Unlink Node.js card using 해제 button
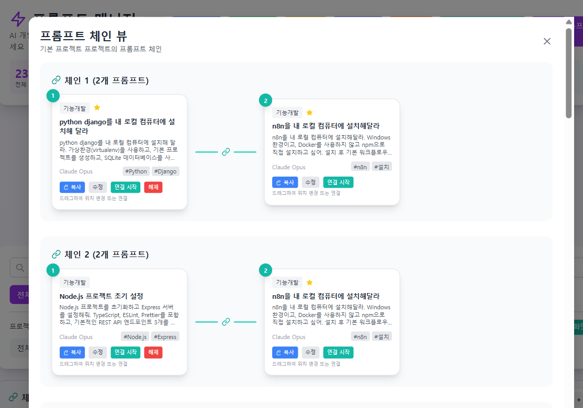The width and height of the screenshot is (583, 408). pyautogui.click(x=153, y=352)
